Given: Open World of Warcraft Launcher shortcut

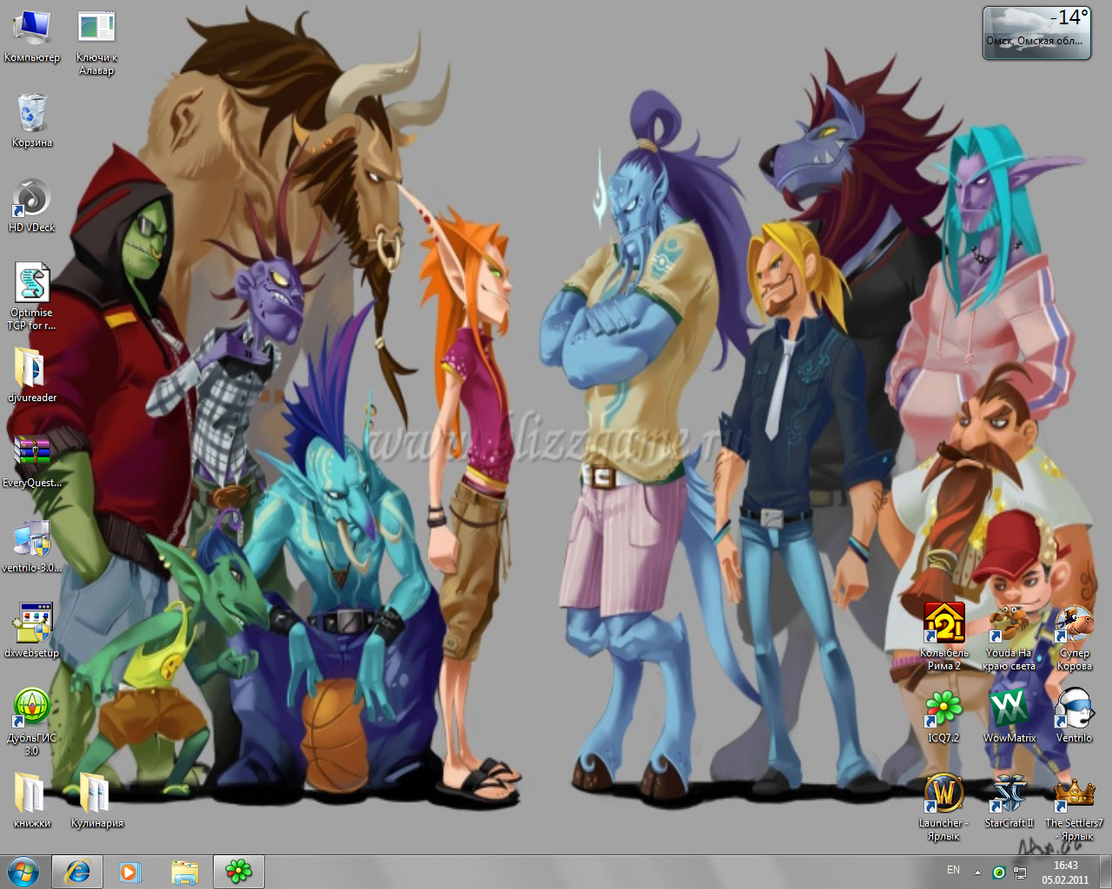Looking at the screenshot, I should [943, 807].
